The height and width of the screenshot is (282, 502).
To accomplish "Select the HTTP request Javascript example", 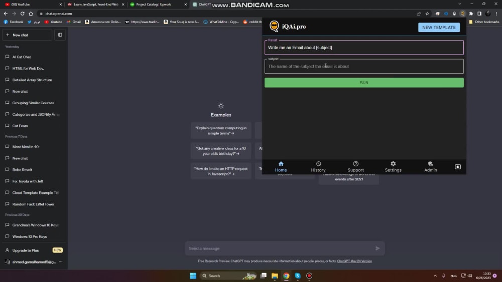I will click(x=221, y=171).
